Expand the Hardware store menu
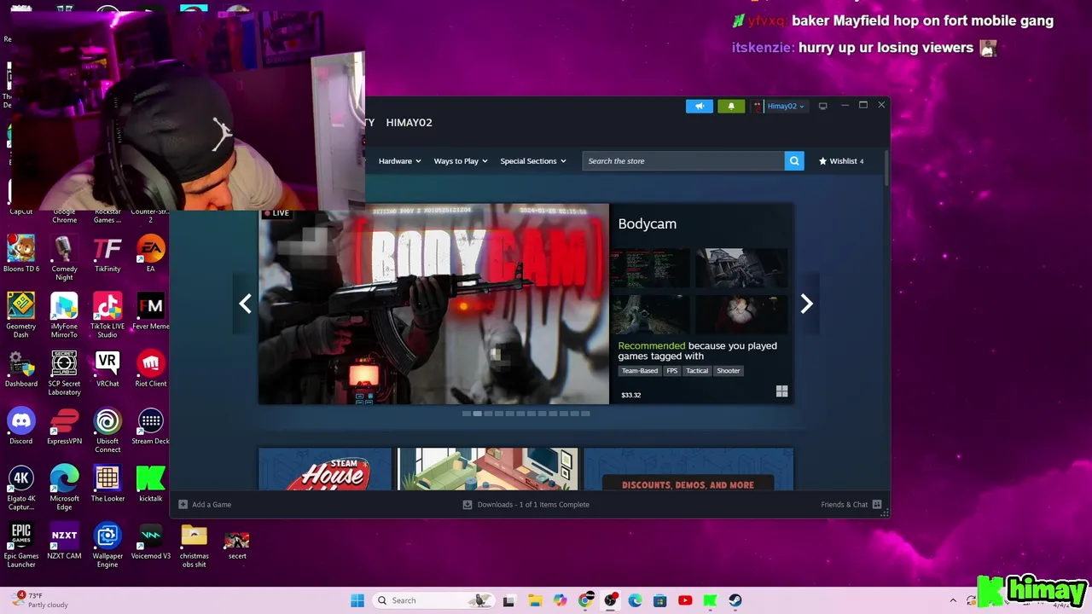Screen dimensions: 1092x614 (x=400, y=161)
